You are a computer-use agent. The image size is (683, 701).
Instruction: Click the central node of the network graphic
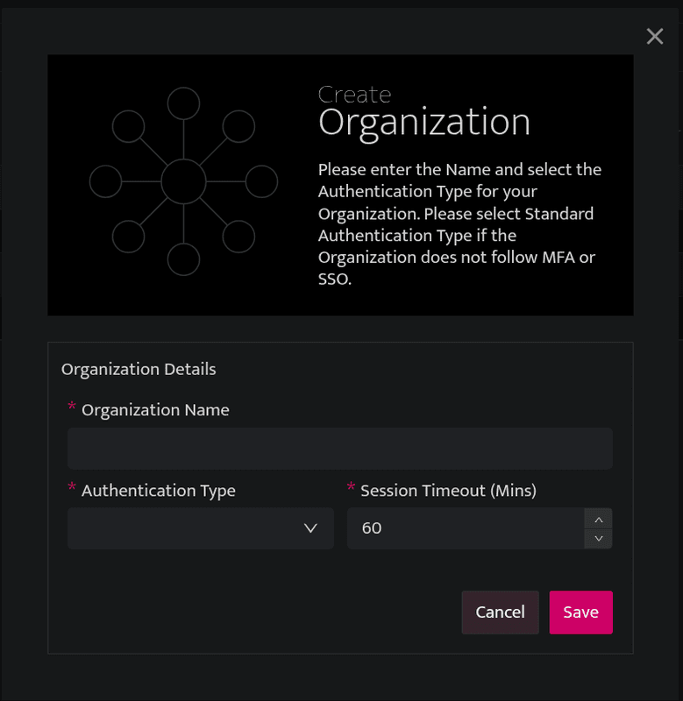pos(183,181)
